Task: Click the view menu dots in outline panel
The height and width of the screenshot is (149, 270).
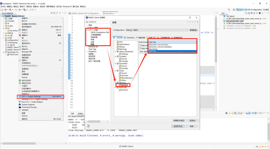Action: [262, 13]
